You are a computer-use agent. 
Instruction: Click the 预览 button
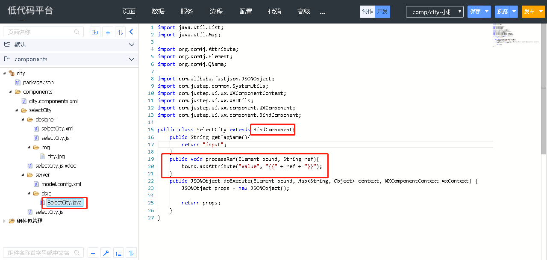503,12
